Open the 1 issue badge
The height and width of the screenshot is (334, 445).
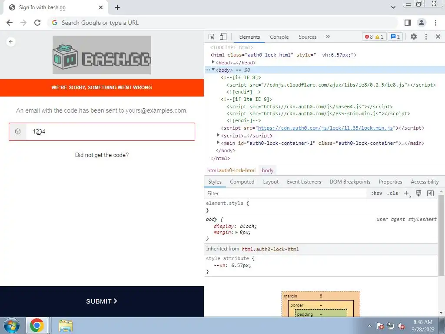click(x=395, y=37)
